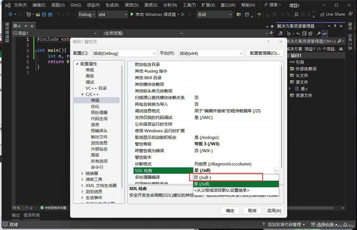Open the 调试(D) menu
The image size is (357, 230).
tap(131, 5)
